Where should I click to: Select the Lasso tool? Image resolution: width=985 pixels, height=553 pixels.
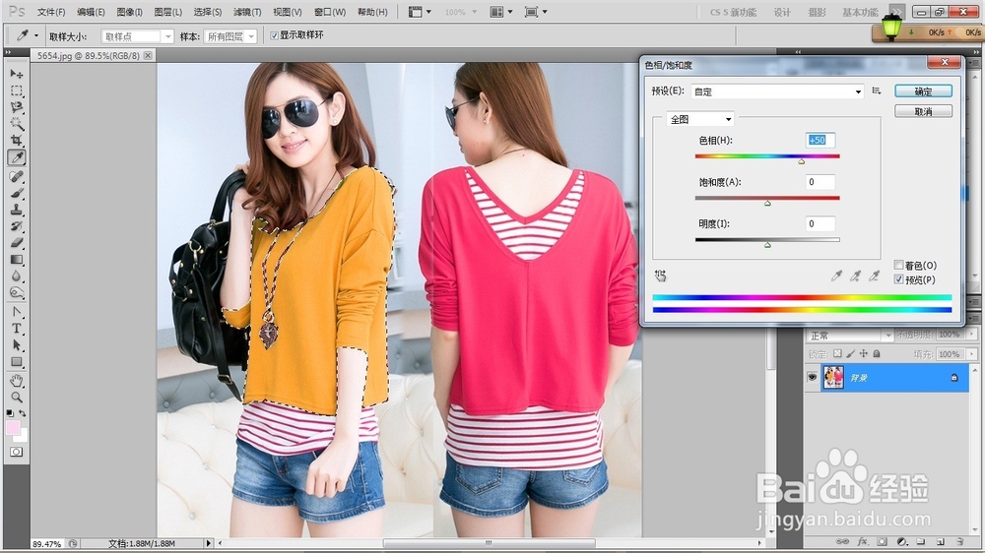coord(17,107)
